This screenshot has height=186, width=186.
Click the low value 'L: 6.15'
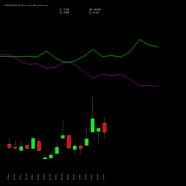coord(94,13)
